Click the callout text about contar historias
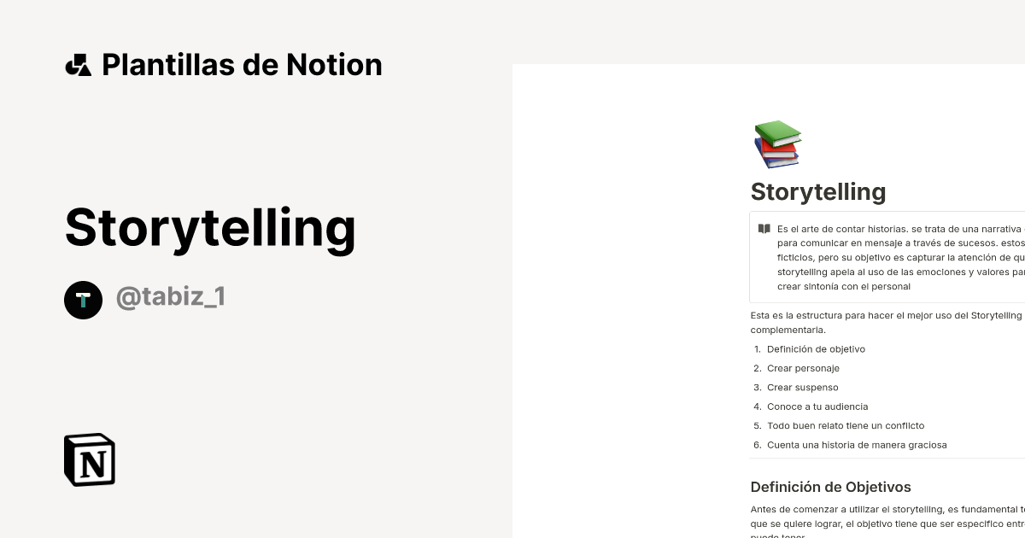1025x538 pixels. [x=901, y=258]
